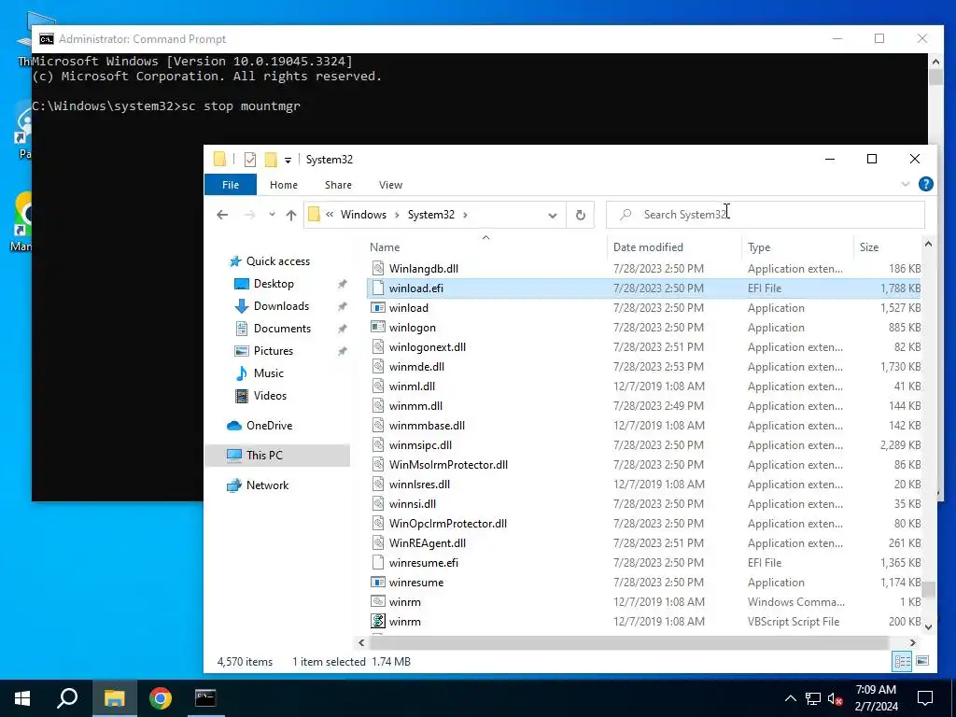Screen dimensions: 956x717
Task: Select This PC in navigation pane
Action: coord(264,455)
